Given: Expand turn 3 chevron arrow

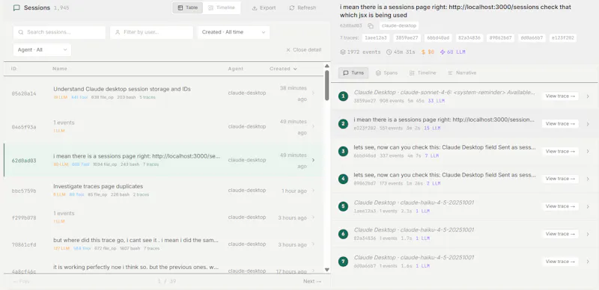Looking at the screenshot, I should click(x=588, y=152).
